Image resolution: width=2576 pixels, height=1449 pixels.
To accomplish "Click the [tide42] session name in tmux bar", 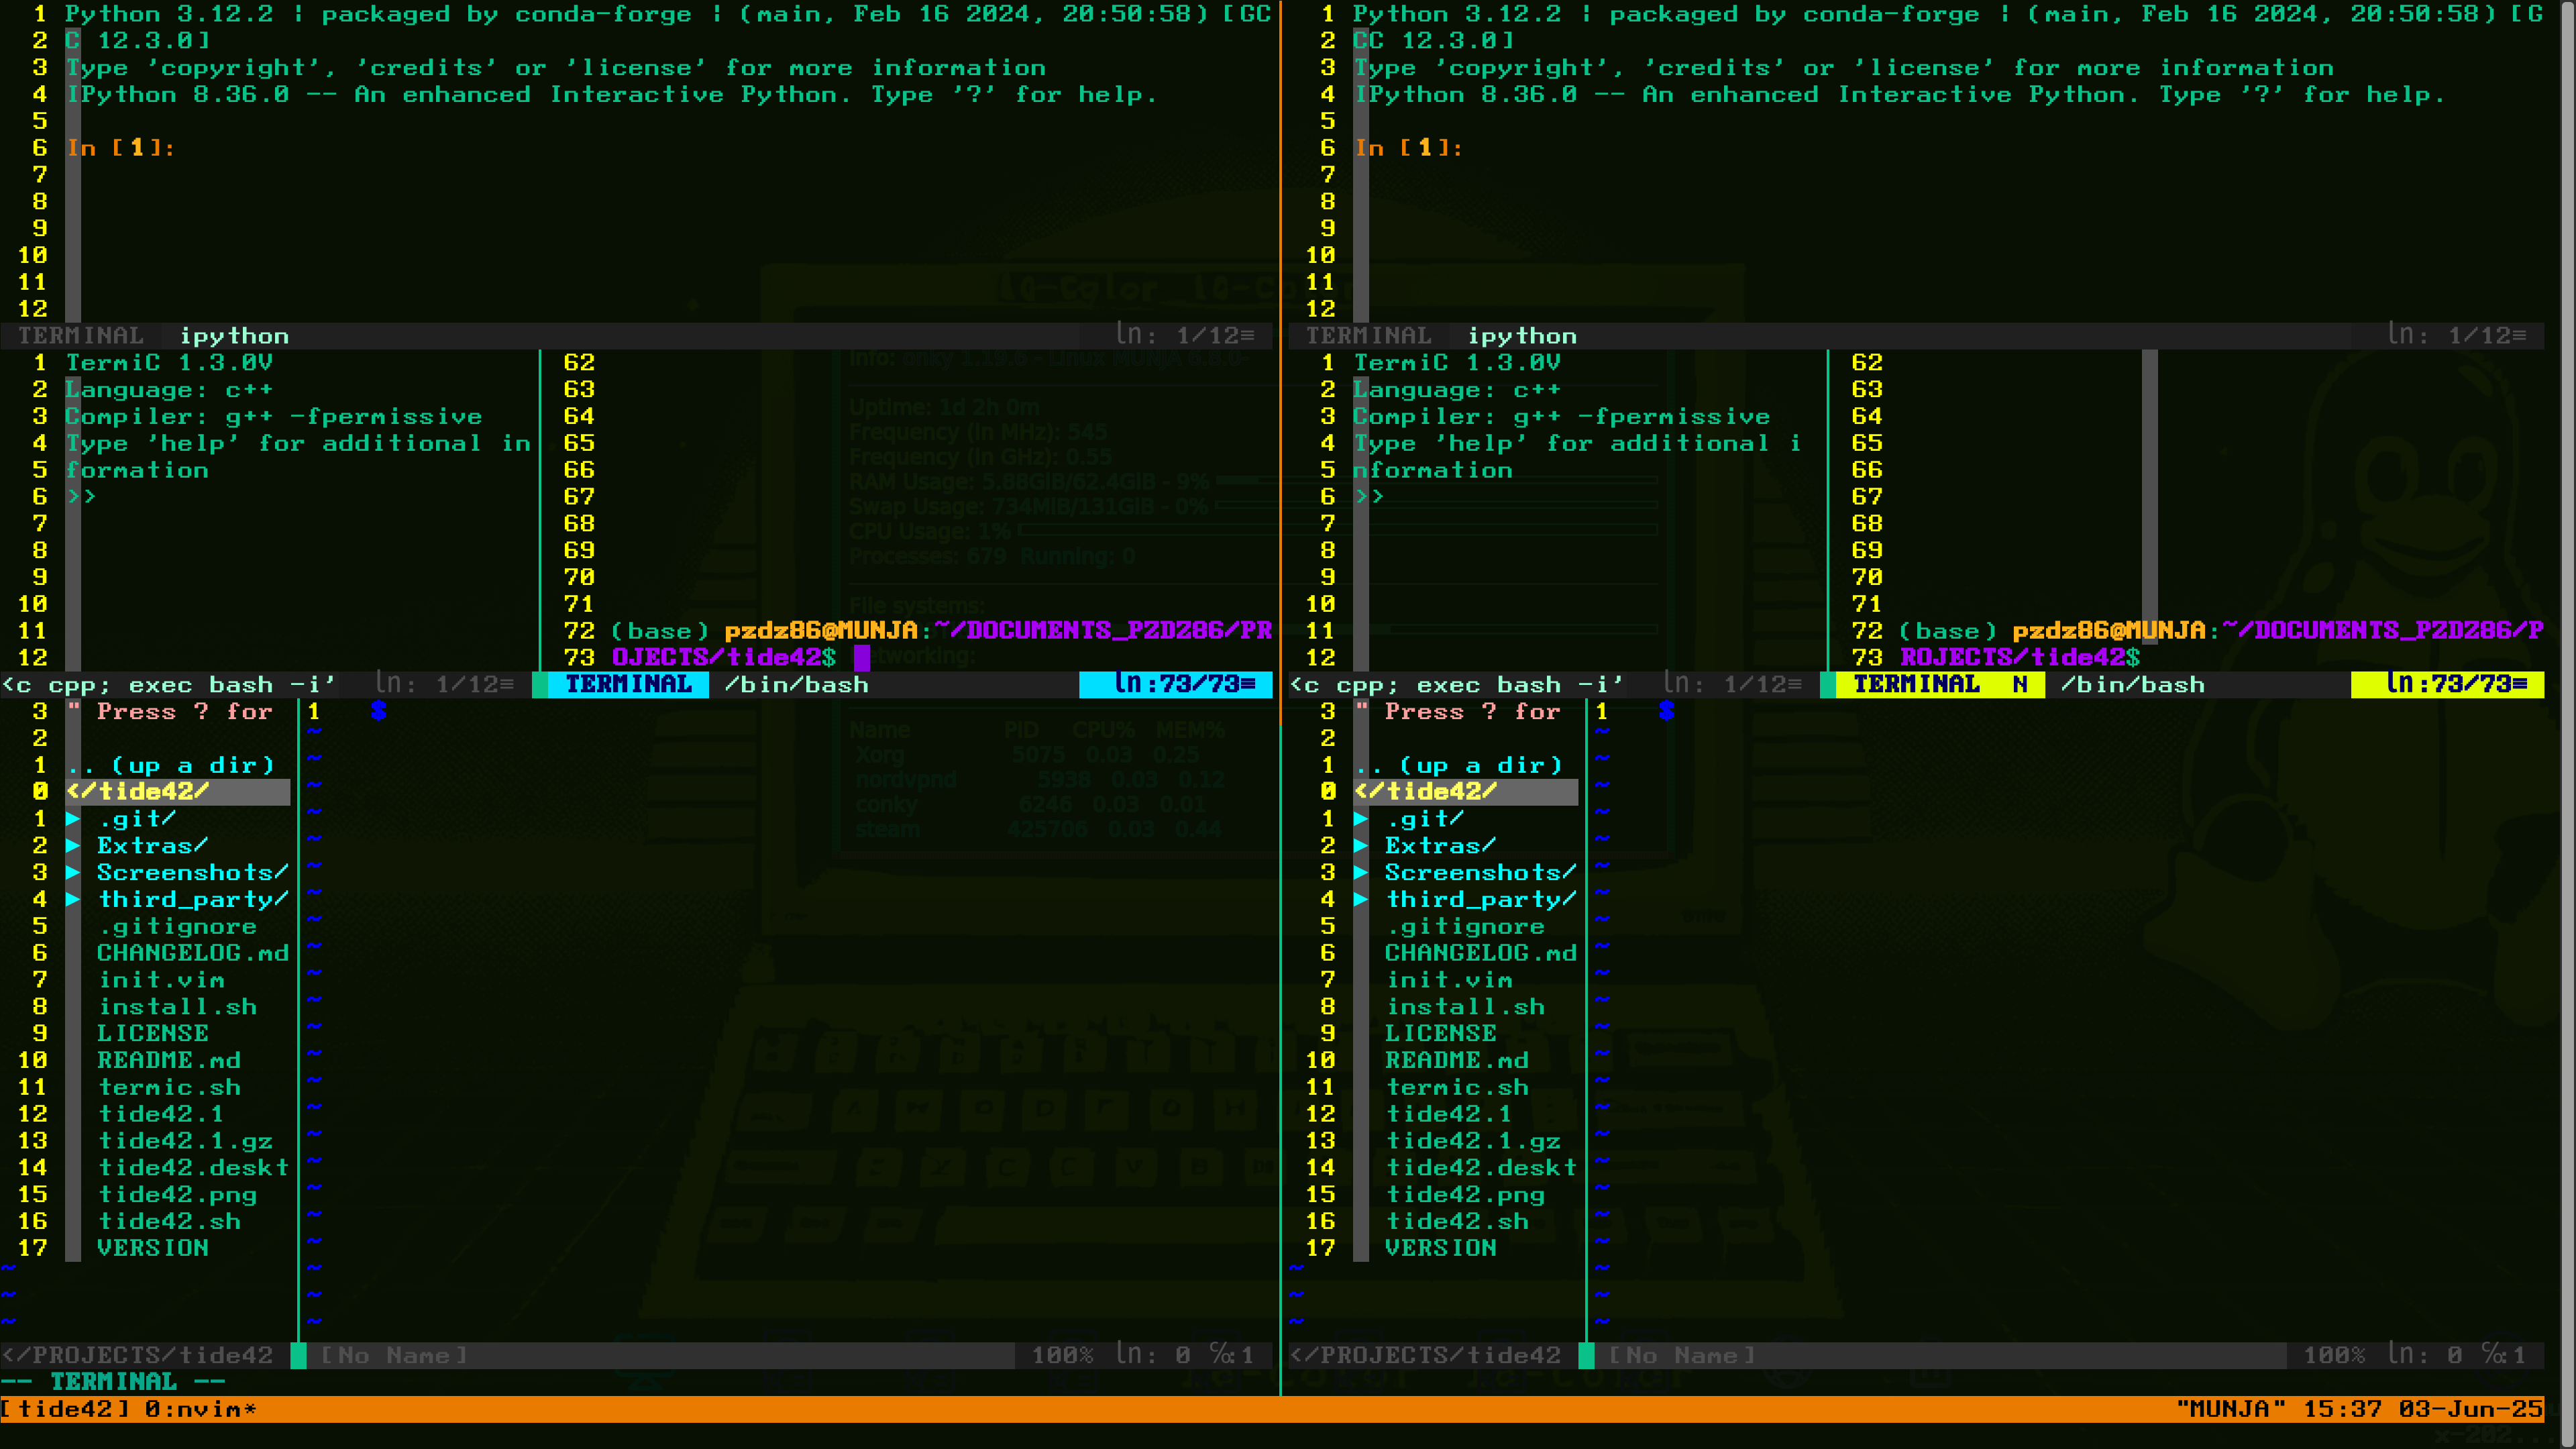I will pyautogui.click(x=66, y=1410).
